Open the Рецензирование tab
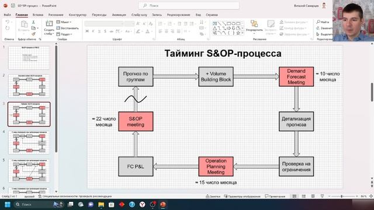Viewport: 374px width, 210px height. click(x=178, y=15)
